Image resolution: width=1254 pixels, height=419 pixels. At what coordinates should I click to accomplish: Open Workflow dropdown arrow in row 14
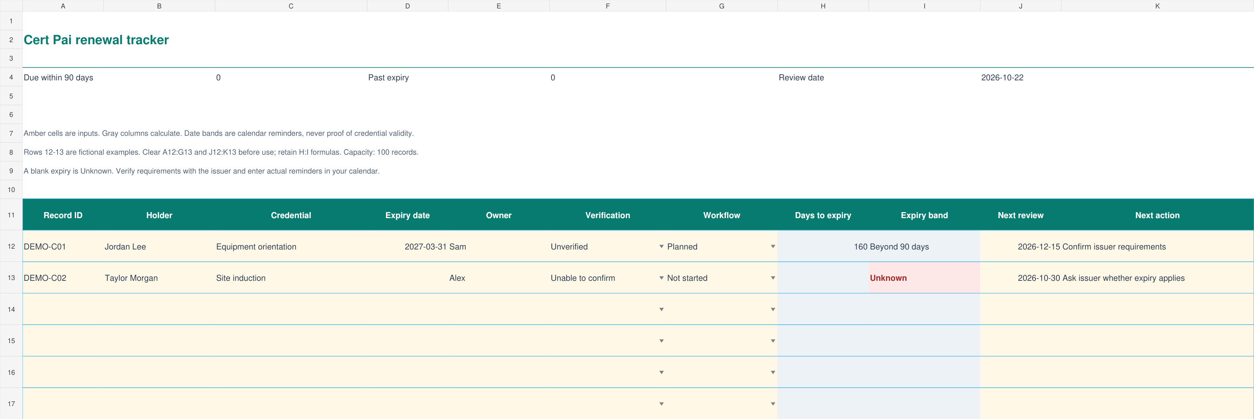point(773,309)
